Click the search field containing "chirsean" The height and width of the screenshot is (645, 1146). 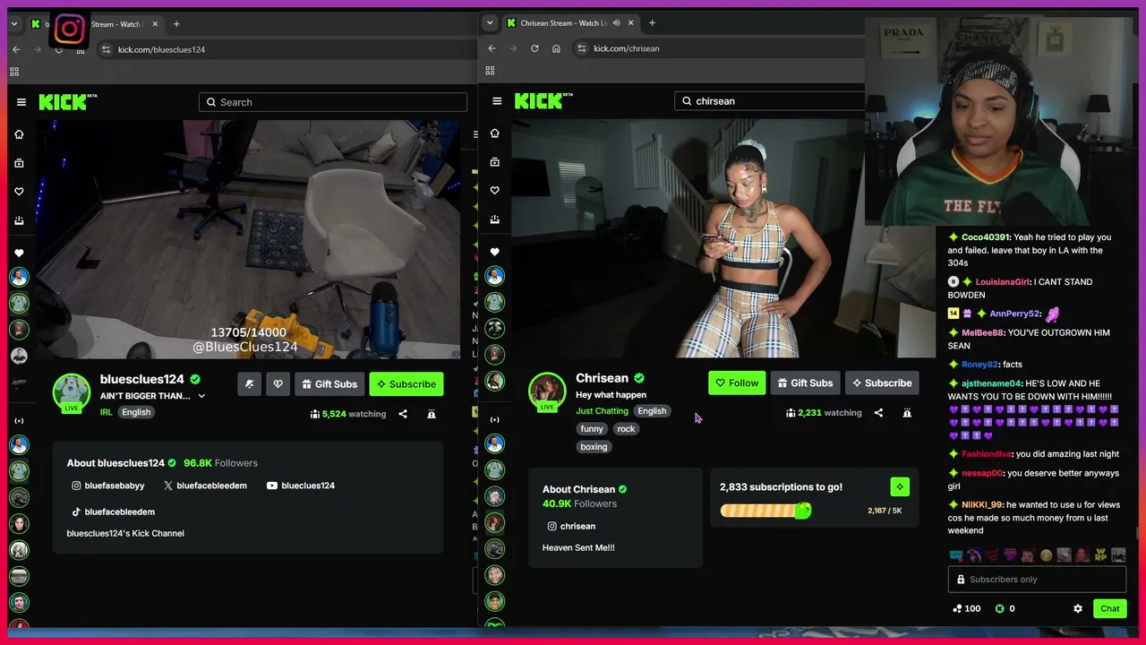pyautogui.click(x=770, y=101)
